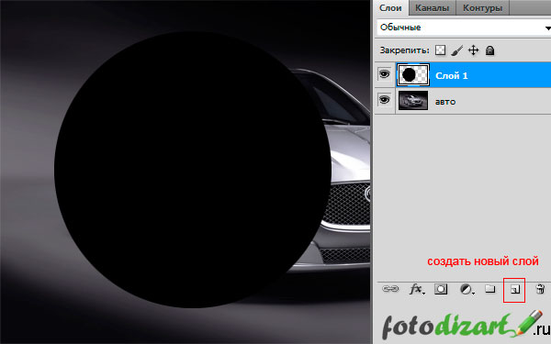Open the fx layer style menu

417,289
